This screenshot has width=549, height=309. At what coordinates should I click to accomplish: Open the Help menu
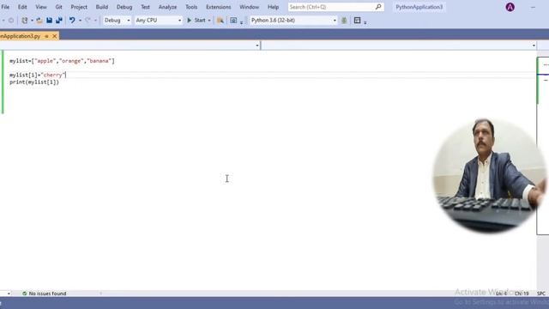(273, 7)
